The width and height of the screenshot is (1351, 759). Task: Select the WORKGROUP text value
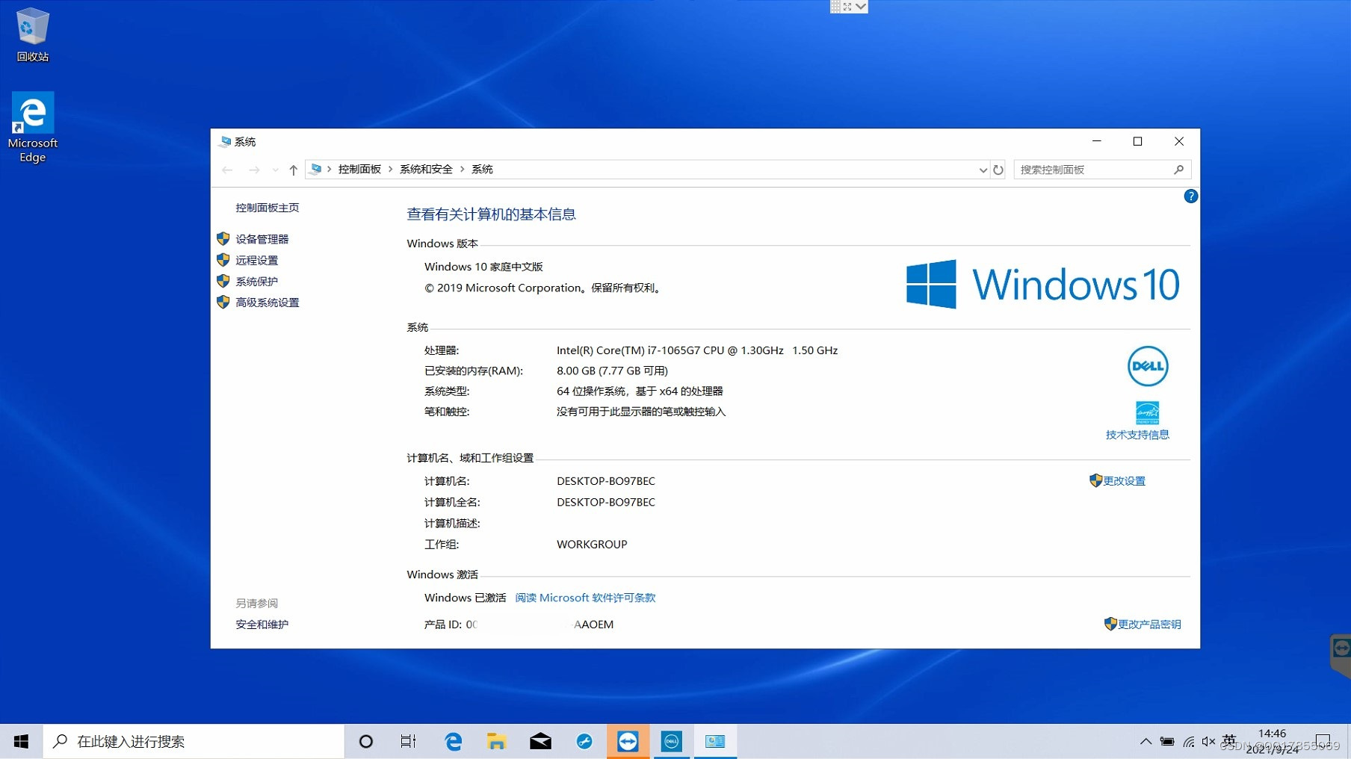592,545
